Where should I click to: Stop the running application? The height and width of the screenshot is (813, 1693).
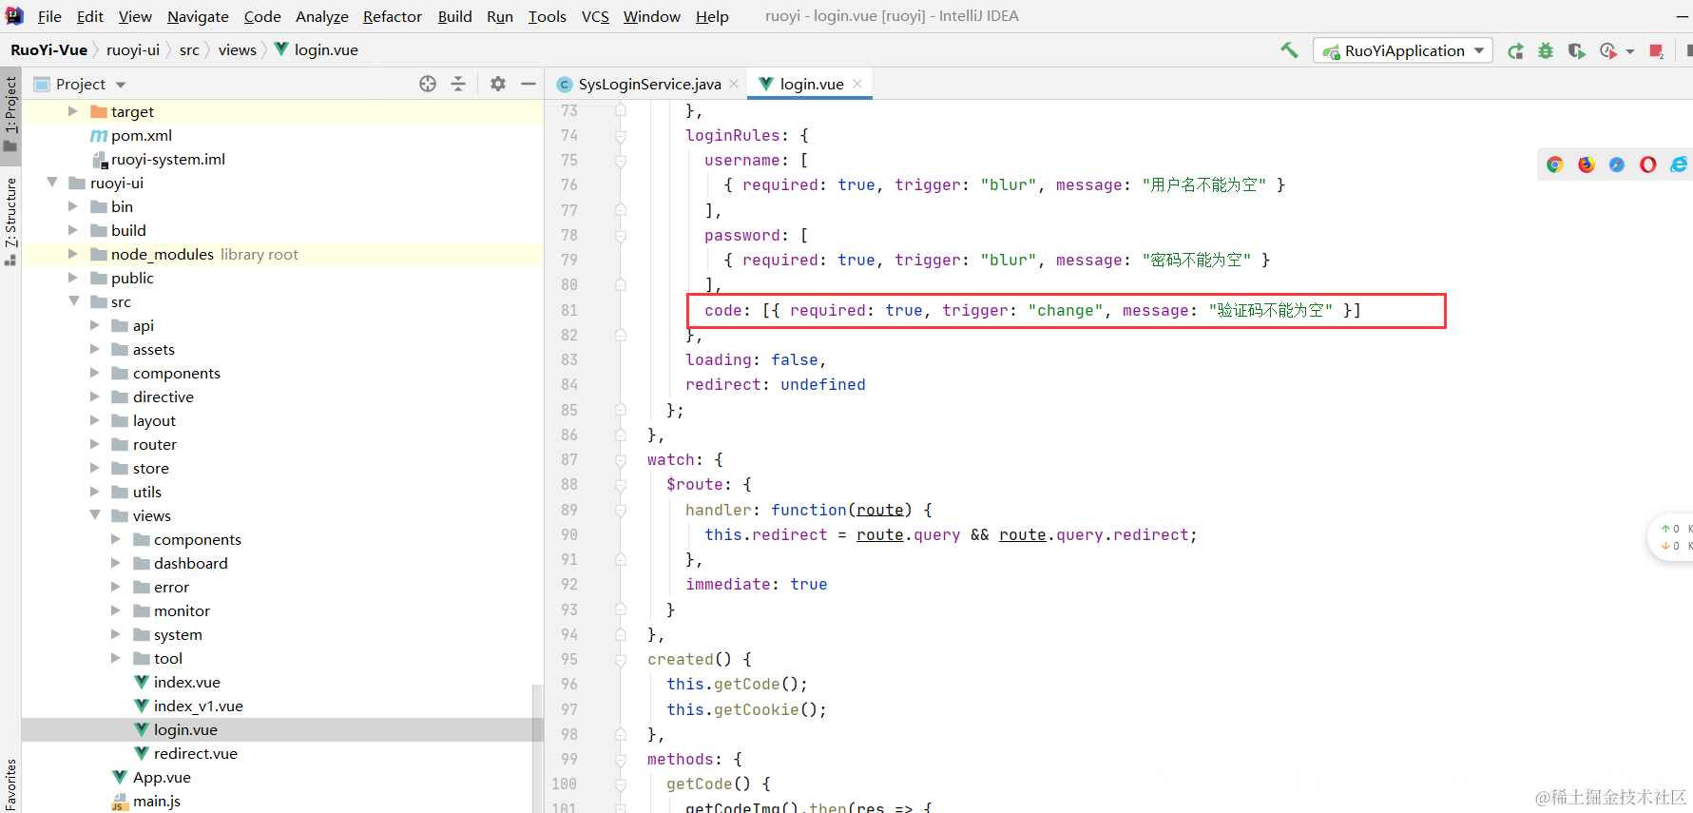(x=1657, y=50)
